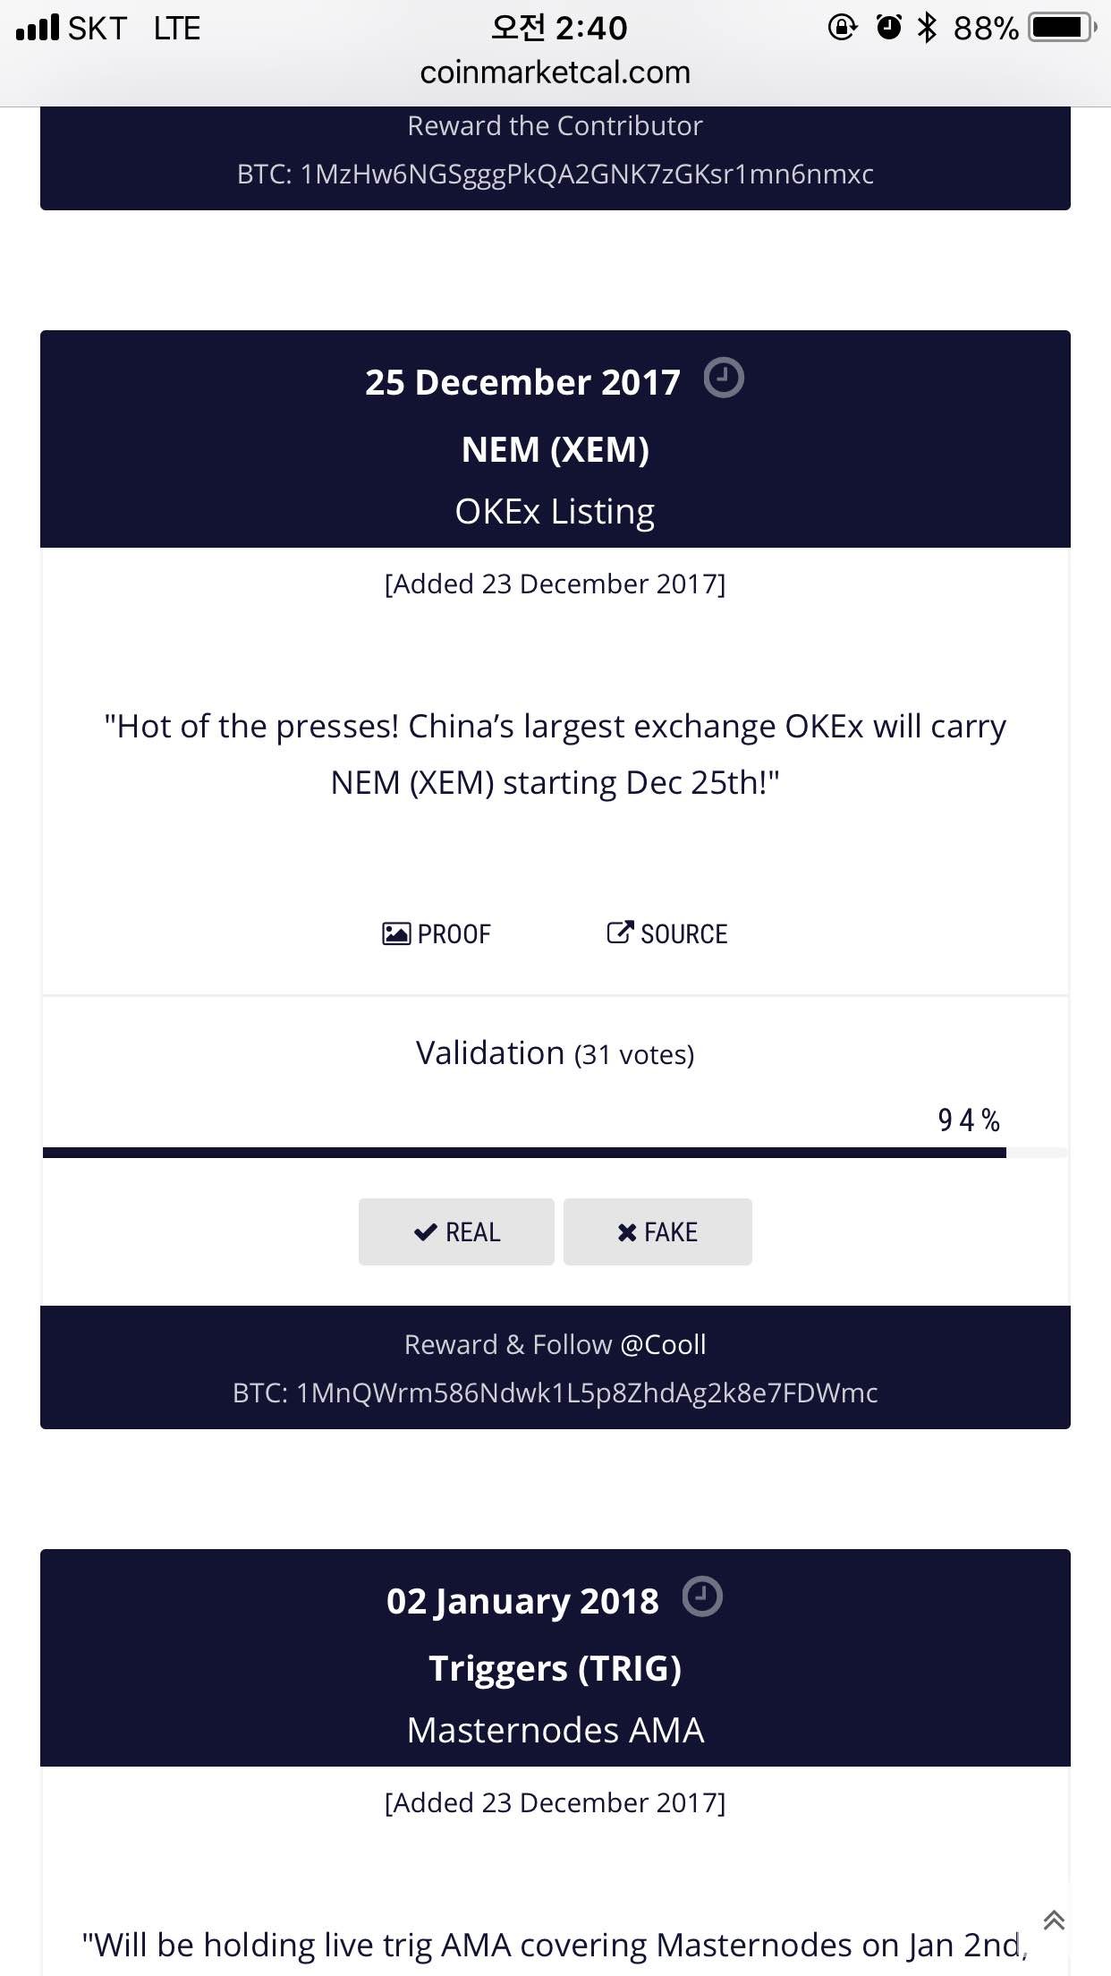
Task: Vote REAL on the NEM event
Action: pyautogui.click(x=456, y=1232)
